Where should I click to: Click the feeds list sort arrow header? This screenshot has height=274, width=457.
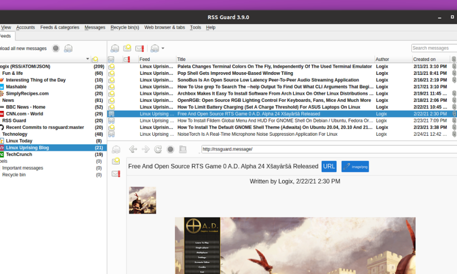[x=87, y=59]
